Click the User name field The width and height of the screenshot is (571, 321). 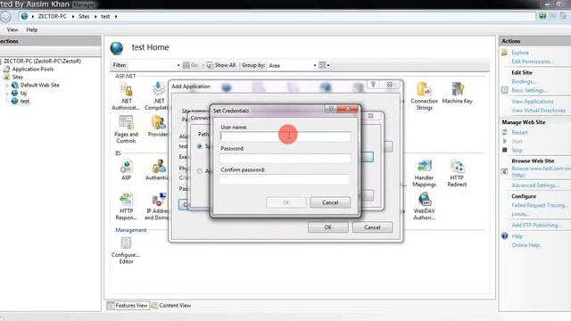[x=285, y=136]
